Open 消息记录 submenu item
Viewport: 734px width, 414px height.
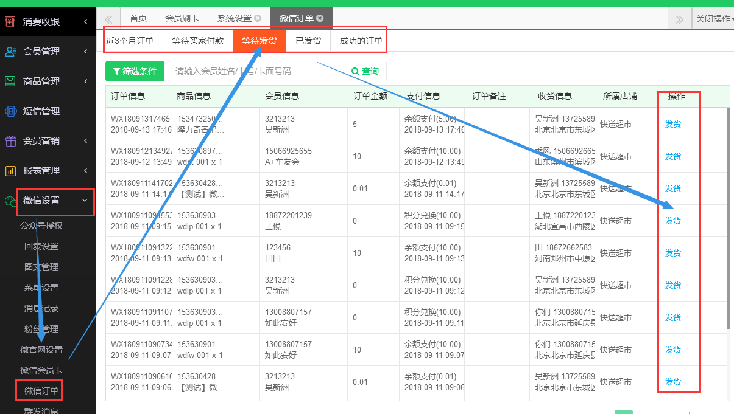[41, 308]
